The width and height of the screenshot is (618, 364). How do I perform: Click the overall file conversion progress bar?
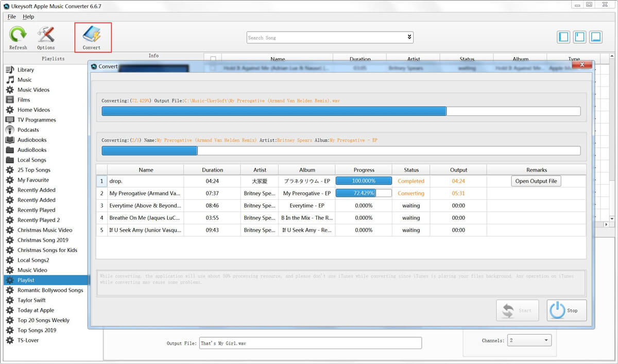pyautogui.click(x=341, y=111)
